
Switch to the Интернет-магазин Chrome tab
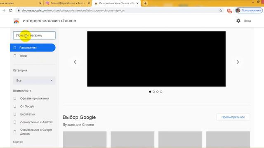[x=116, y=3]
